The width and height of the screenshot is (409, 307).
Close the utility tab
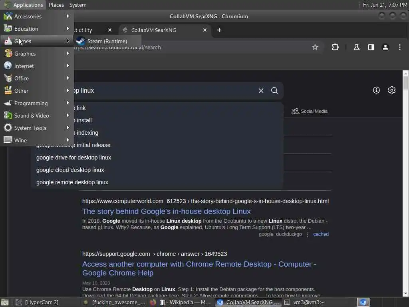click(x=110, y=30)
